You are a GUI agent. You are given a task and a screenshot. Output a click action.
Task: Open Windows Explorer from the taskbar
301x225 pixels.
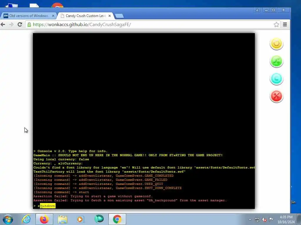tap(63, 219)
